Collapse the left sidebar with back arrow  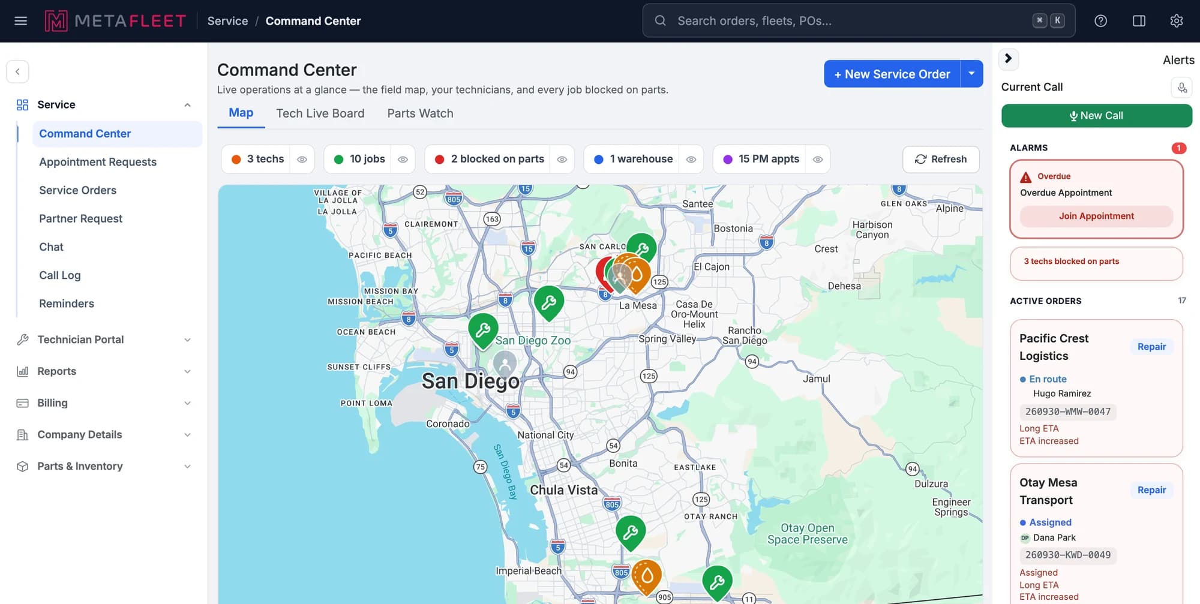(17, 71)
